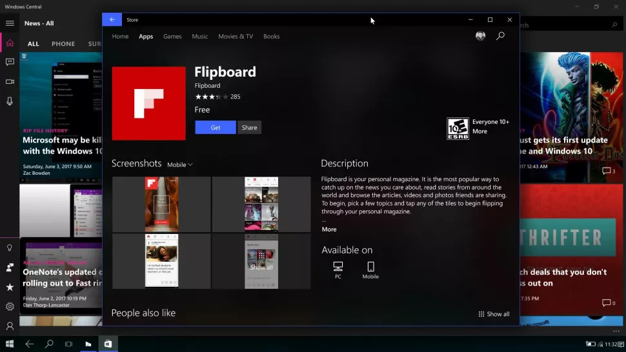Open taskbar search magnifier
This screenshot has height=352, width=626.
[49, 344]
